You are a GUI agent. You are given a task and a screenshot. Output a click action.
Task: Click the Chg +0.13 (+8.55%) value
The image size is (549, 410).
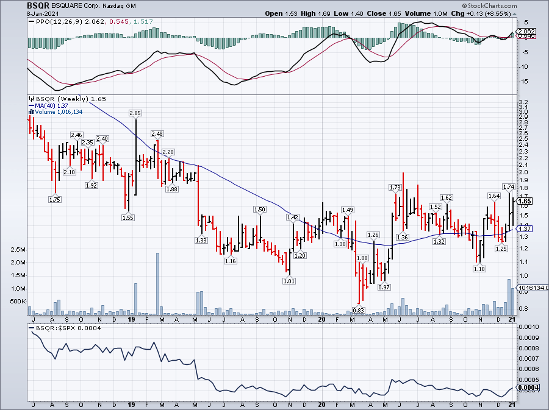[481, 13]
